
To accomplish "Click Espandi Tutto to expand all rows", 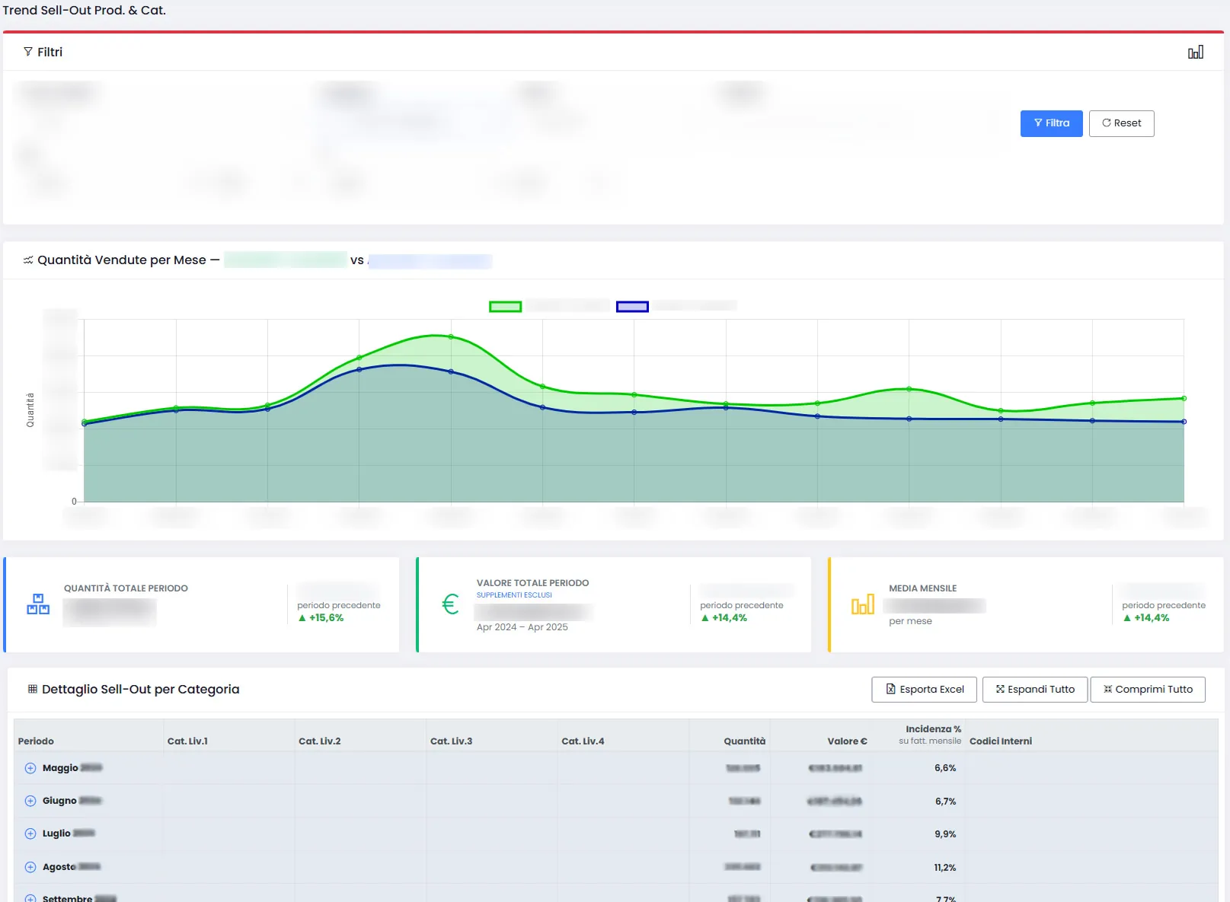I will coord(1034,690).
